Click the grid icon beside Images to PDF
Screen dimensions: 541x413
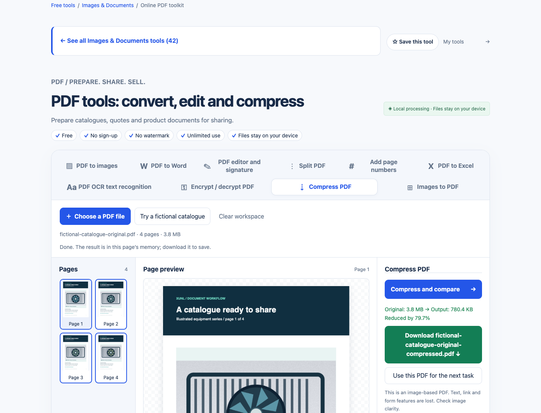(410, 187)
